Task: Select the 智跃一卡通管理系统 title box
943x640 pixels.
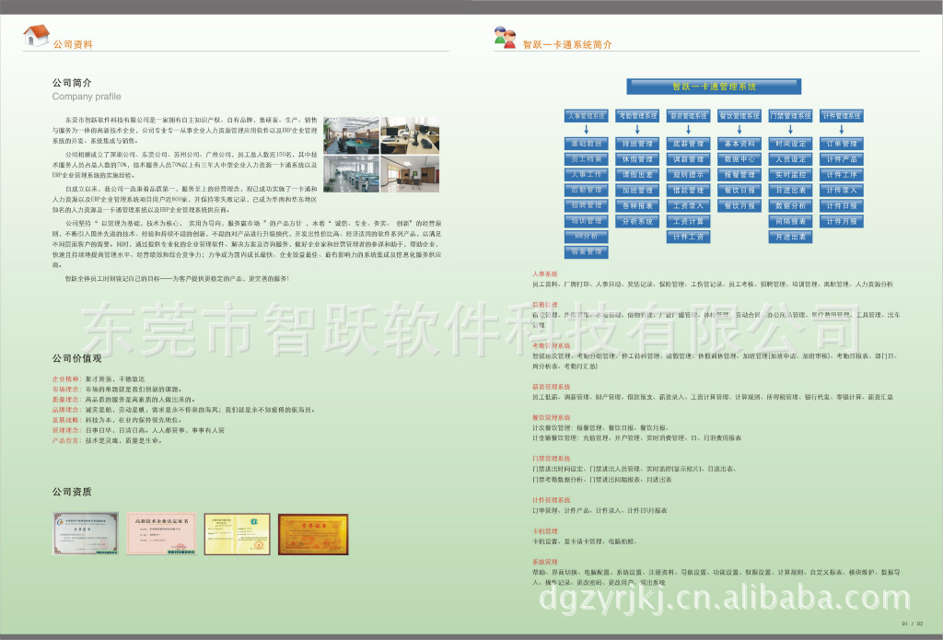Action: click(x=715, y=87)
